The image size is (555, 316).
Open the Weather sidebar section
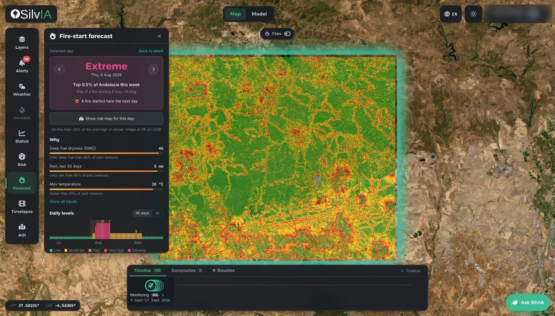point(22,89)
